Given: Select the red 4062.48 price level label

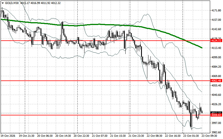Looking at the screenshot, I should 216,81.
